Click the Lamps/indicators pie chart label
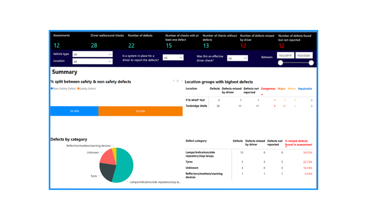367x220 pixels. click(156, 182)
